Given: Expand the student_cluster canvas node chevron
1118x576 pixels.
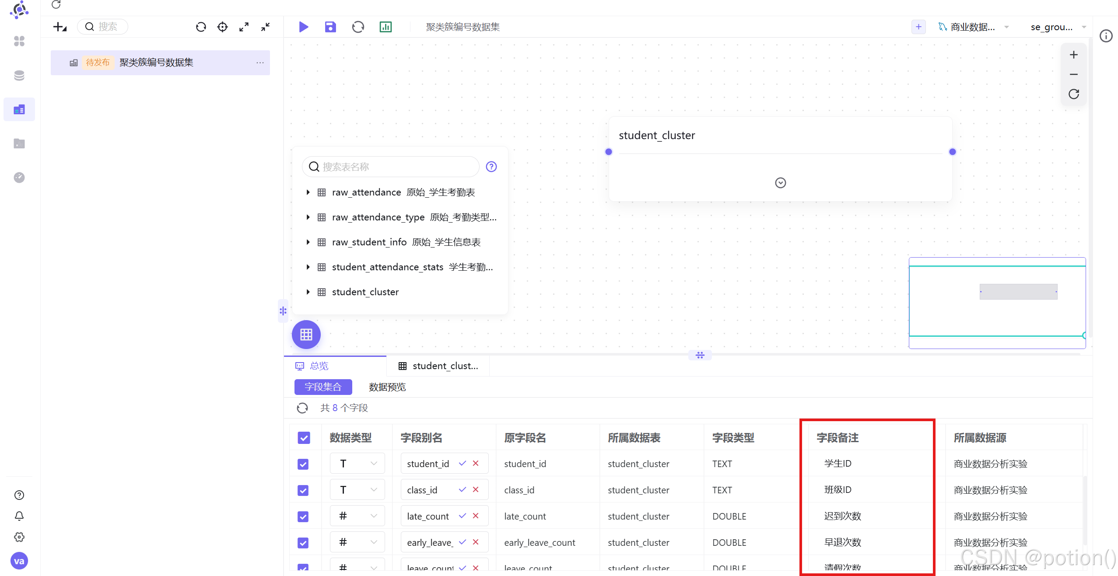Looking at the screenshot, I should click(781, 183).
